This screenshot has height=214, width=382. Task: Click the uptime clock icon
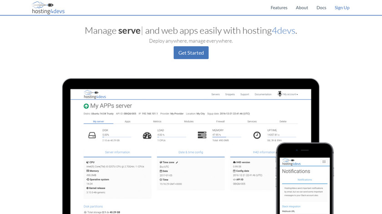click(x=257, y=135)
